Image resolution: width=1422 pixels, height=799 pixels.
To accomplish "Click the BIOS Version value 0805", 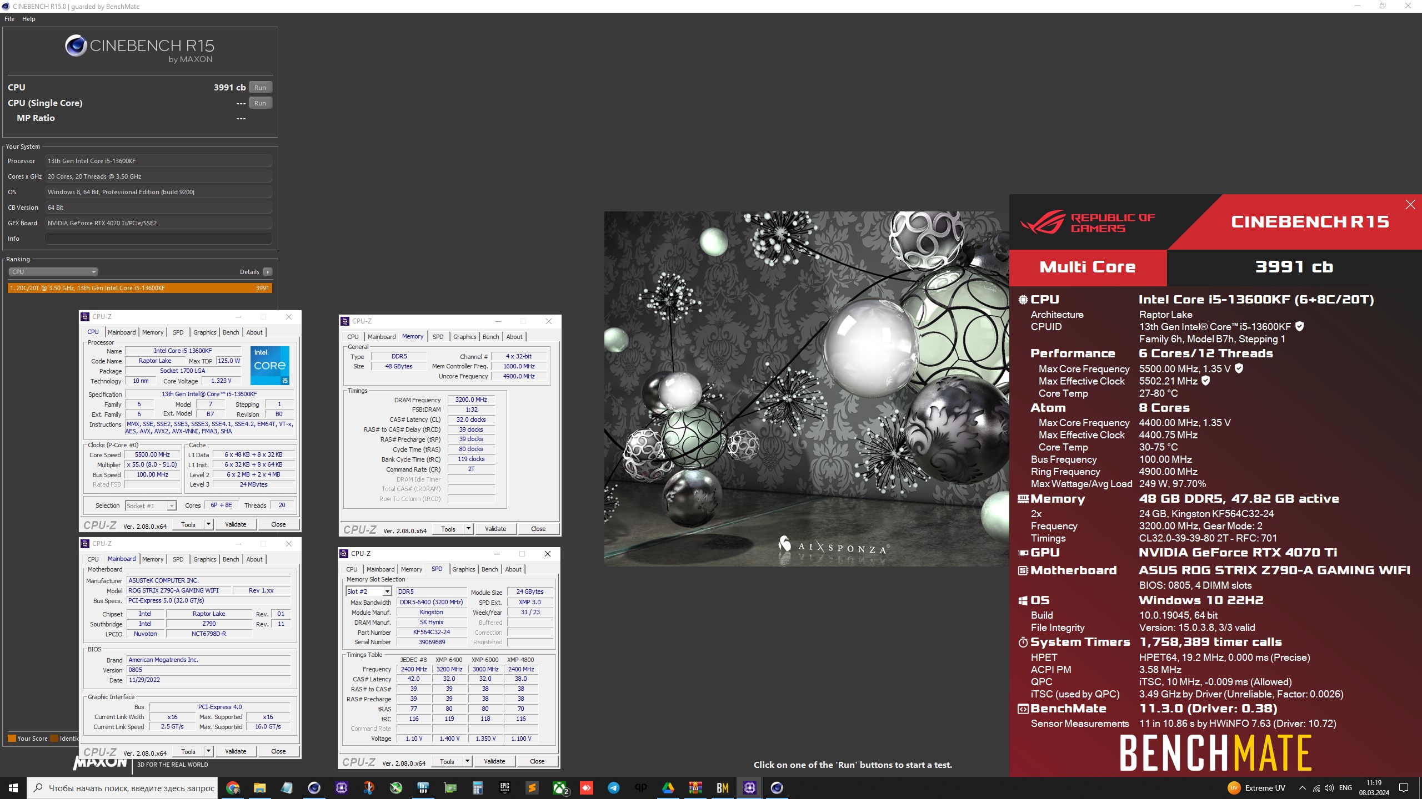I will coord(208,670).
